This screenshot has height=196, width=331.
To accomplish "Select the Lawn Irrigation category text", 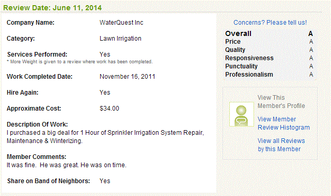I will 120,39.
